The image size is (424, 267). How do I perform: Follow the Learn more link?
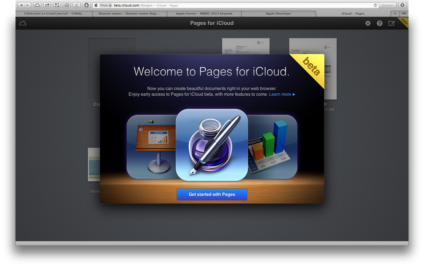pyautogui.click(x=282, y=94)
